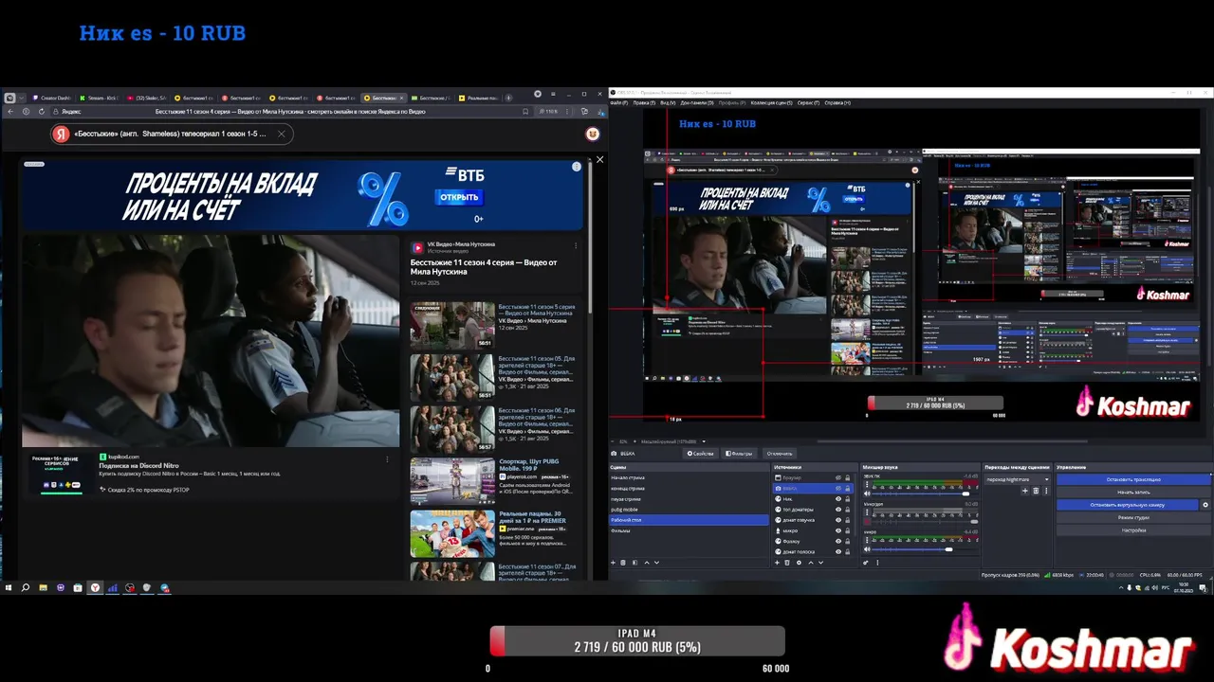The height and width of the screenshot is (682, 1214).
Task: Open a new browser tab
Action: pos(508,98)
